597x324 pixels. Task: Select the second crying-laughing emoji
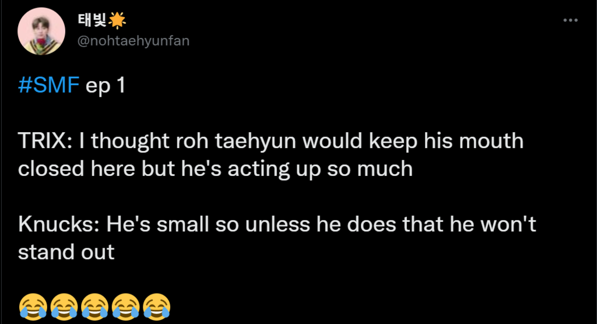(64, 306)
